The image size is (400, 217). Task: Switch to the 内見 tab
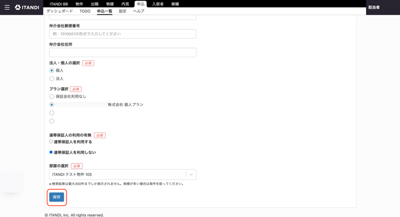[125, 4]
